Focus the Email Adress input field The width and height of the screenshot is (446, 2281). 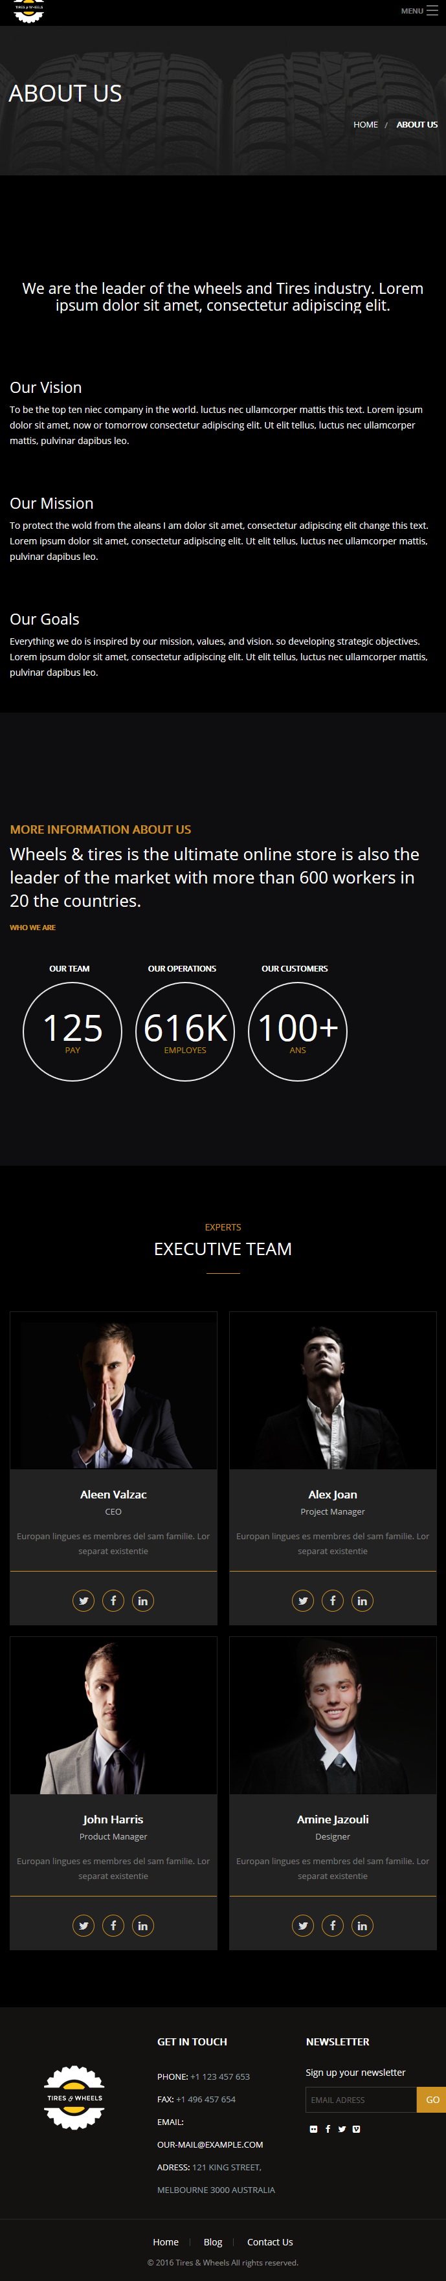361,2100
